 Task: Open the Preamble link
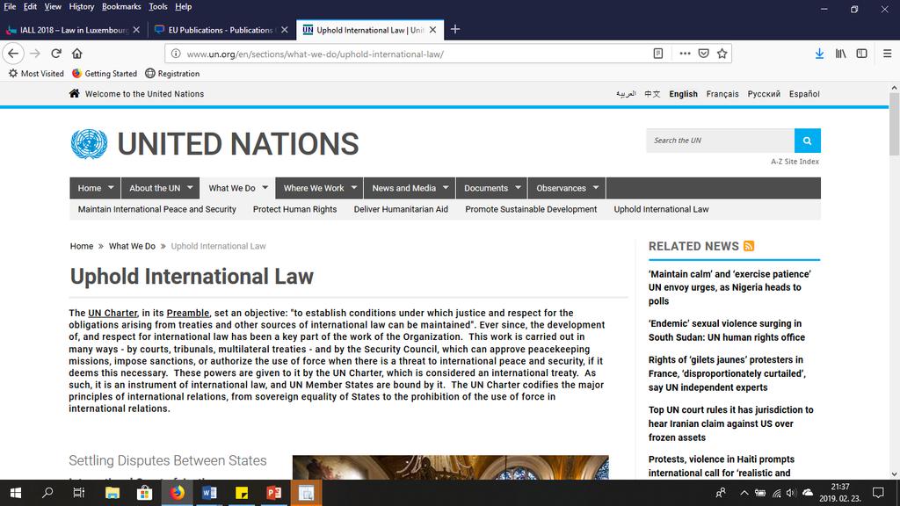[188, 314]
